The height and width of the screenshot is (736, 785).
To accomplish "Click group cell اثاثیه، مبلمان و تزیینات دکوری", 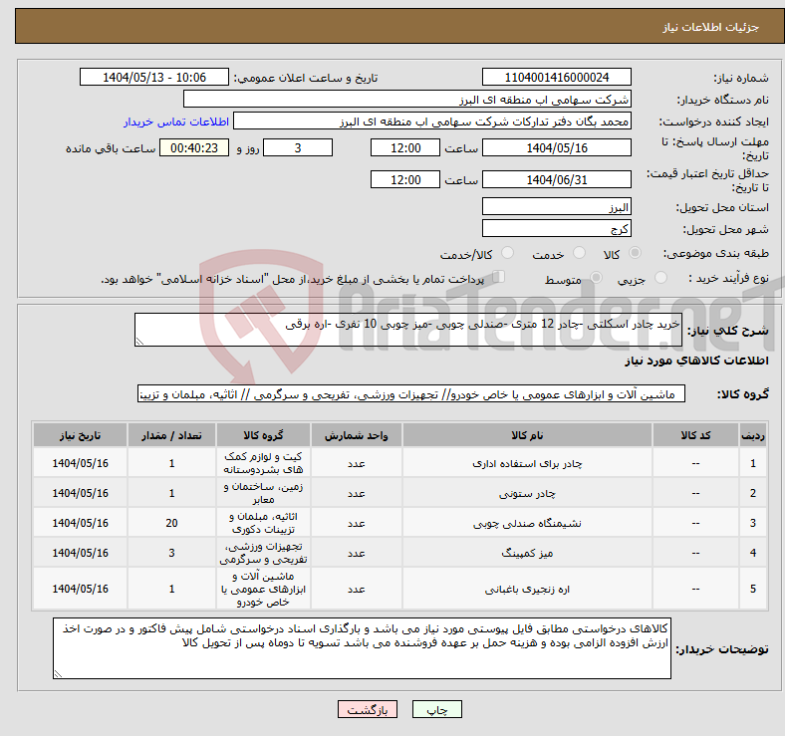I will click(x=263, y=523).
